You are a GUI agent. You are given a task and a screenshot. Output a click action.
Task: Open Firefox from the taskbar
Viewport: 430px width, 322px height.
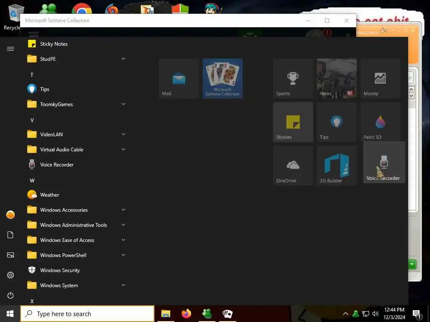186,314
